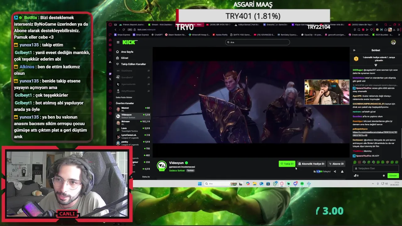Image resolution: width=402 pixels, height=226 pixels.
Task: Click the Abone Ol button
Action: click(336, 164)
